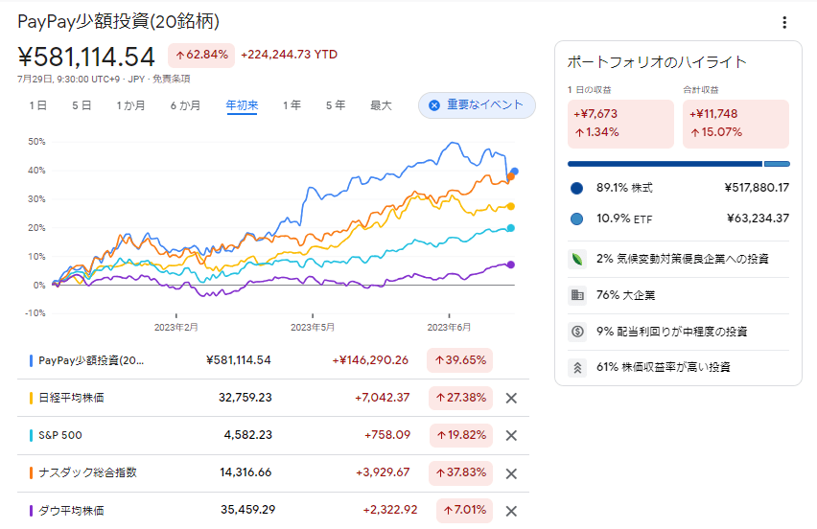Viewport: 817px width, 529px height.
Task: Click the light blue ETF allocation circle
Action: pyautogui.click(x=577, y=218)
